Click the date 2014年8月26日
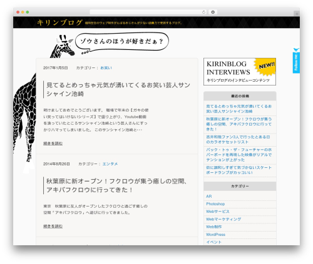Image resolution: width=313 pixels, height=264 pixels. 56,164
